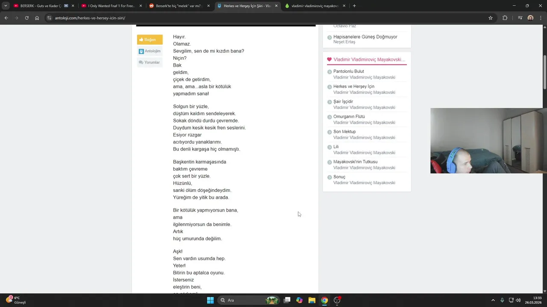Open the browser extensions menu

pyautogui.click(x=505, y=18)
